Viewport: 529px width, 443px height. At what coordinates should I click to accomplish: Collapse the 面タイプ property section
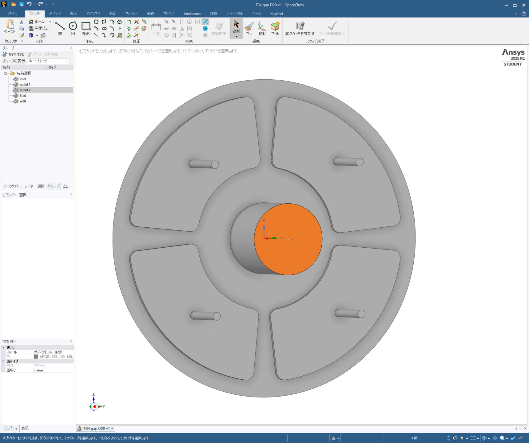3,361
